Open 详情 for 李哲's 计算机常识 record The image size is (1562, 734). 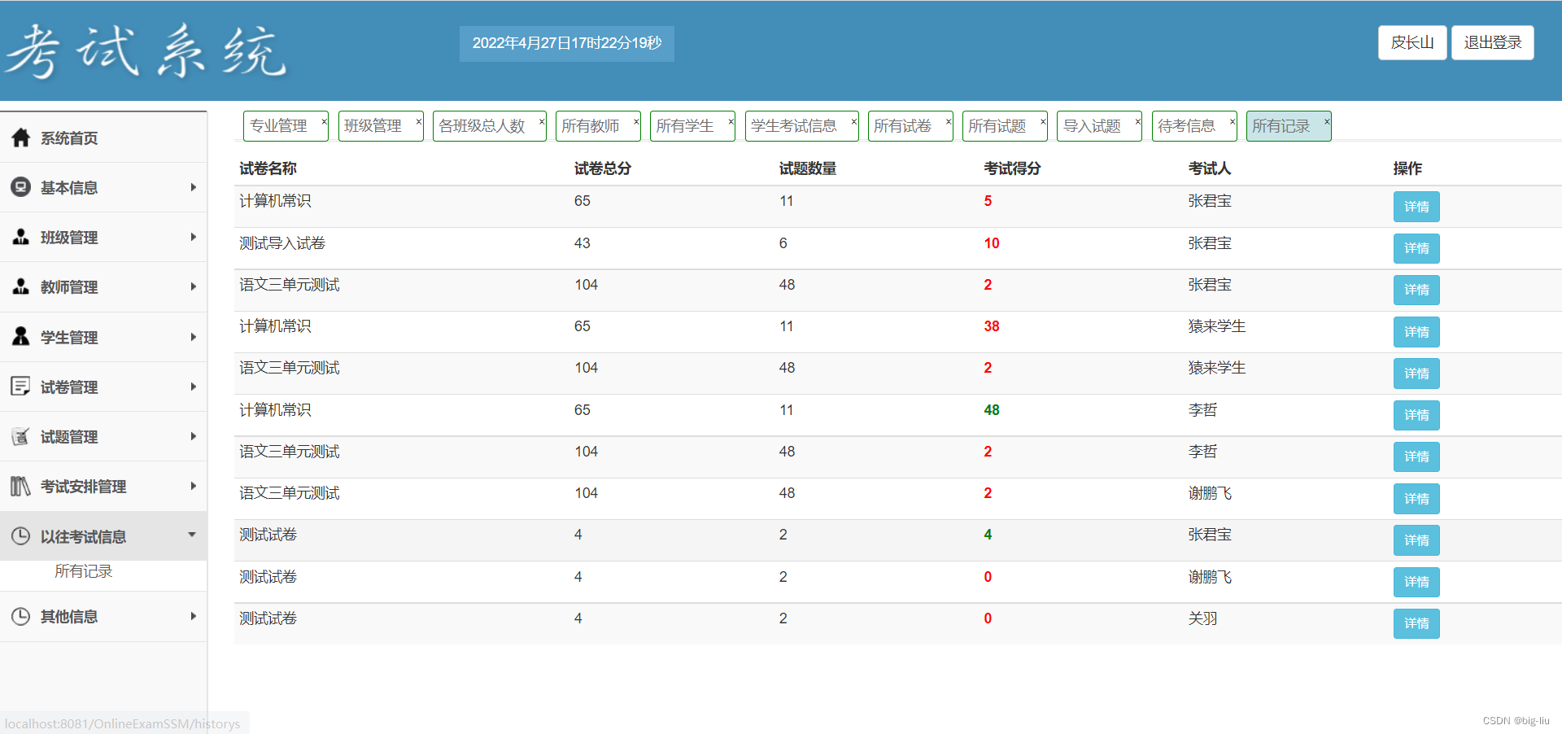point(1416,415)
